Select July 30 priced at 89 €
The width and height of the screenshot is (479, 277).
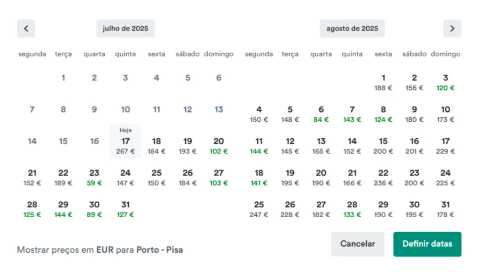(94, 209)
